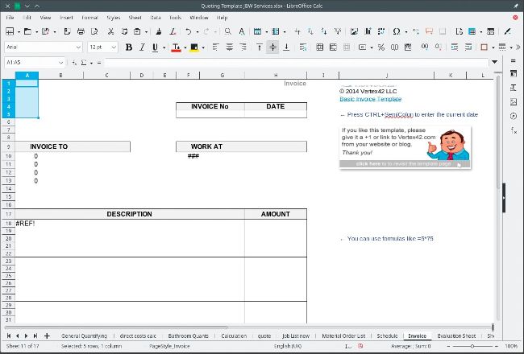Screen dimensions: 524x354
Task: Click the Save document icon
Action: click(46, 31)
